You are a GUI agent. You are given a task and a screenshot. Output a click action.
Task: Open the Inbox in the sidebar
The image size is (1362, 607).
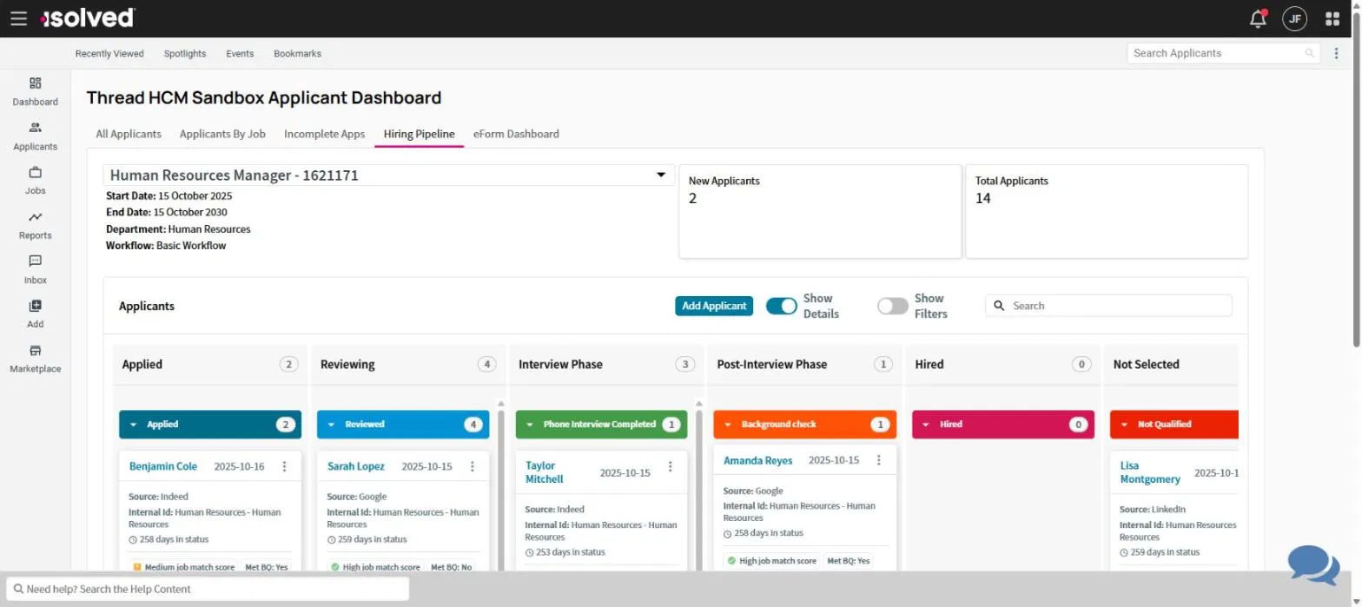tap(35, 270)
